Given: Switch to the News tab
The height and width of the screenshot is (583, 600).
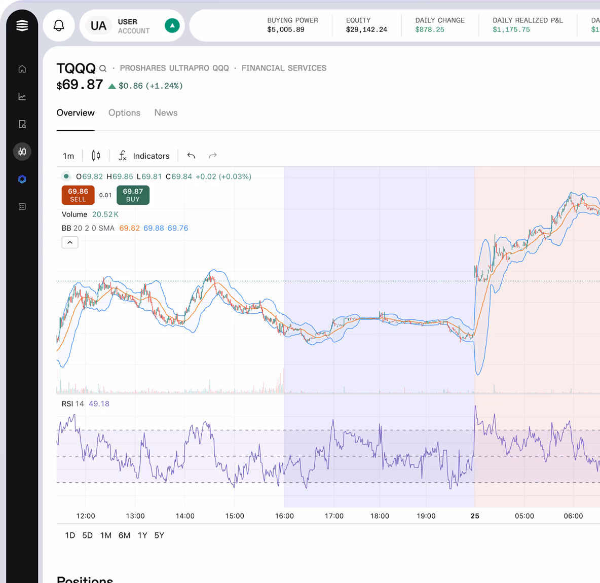Looking at the screenshot, I should tap(166, 113).
